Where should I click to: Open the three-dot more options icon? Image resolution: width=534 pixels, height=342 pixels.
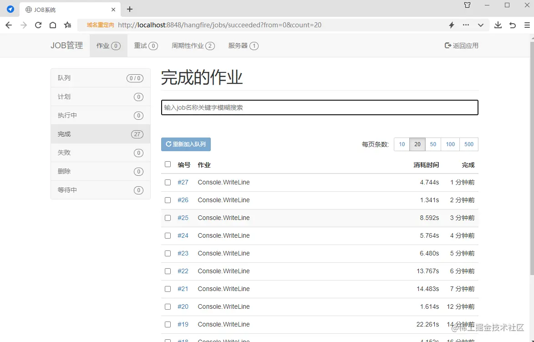(466, 25)
